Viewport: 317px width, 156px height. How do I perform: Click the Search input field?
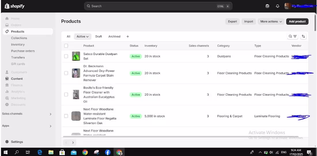pos(158,6)
